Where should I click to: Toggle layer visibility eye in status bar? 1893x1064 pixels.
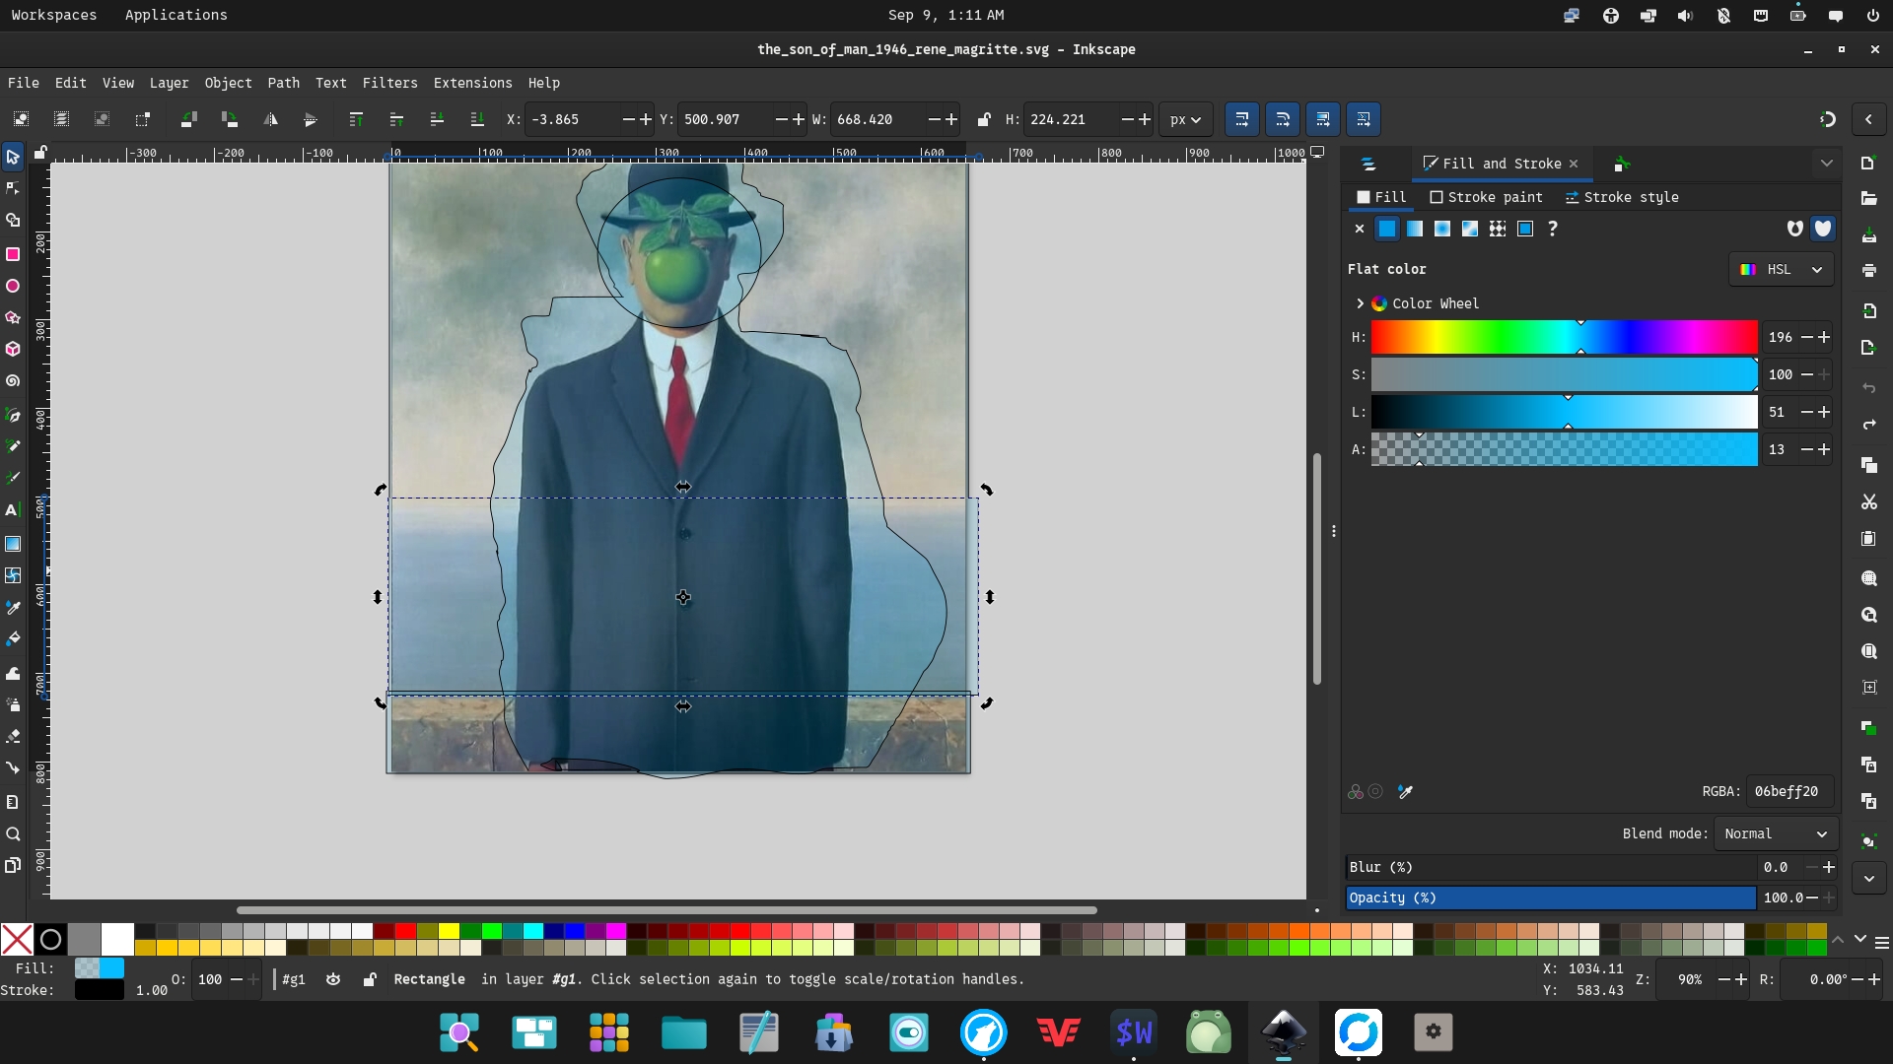click(x=333, y=979)
